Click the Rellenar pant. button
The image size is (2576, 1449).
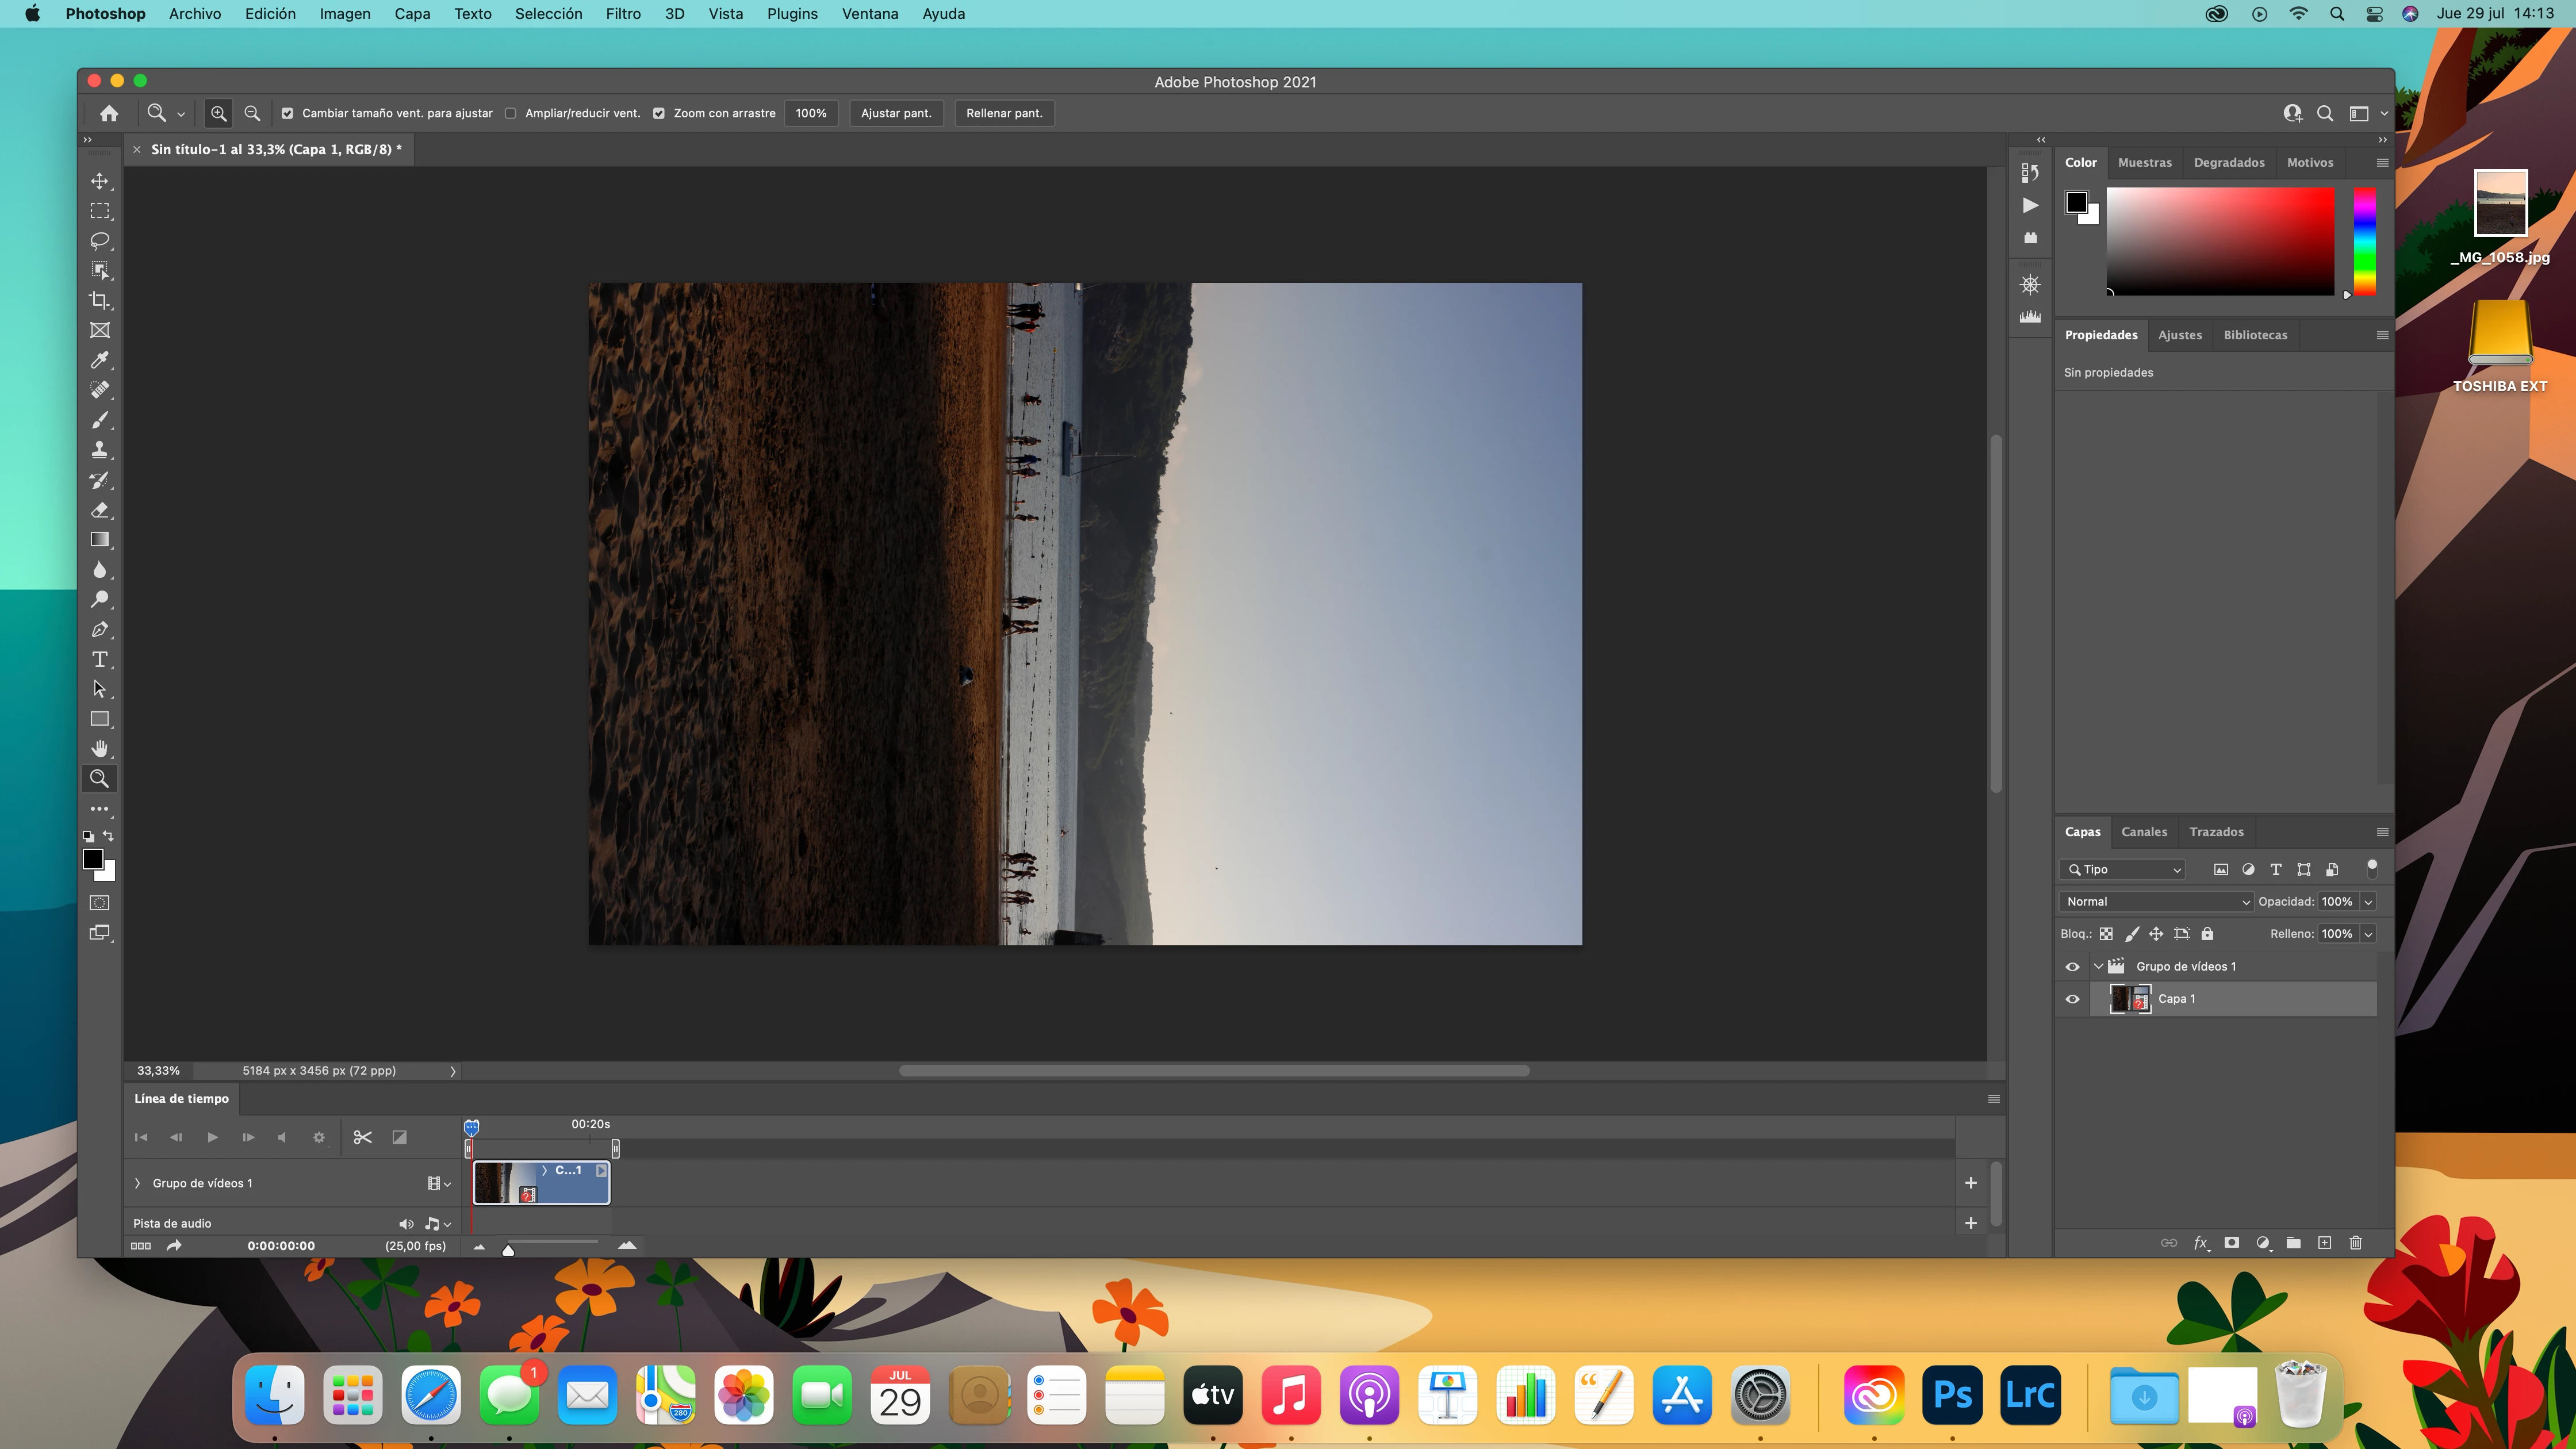click(x=1004, y=113)
